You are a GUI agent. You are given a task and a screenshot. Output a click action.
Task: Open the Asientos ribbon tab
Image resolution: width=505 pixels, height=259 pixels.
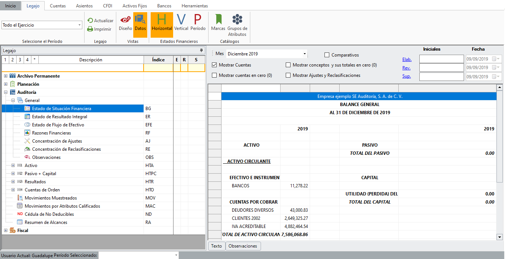point(84,6)
